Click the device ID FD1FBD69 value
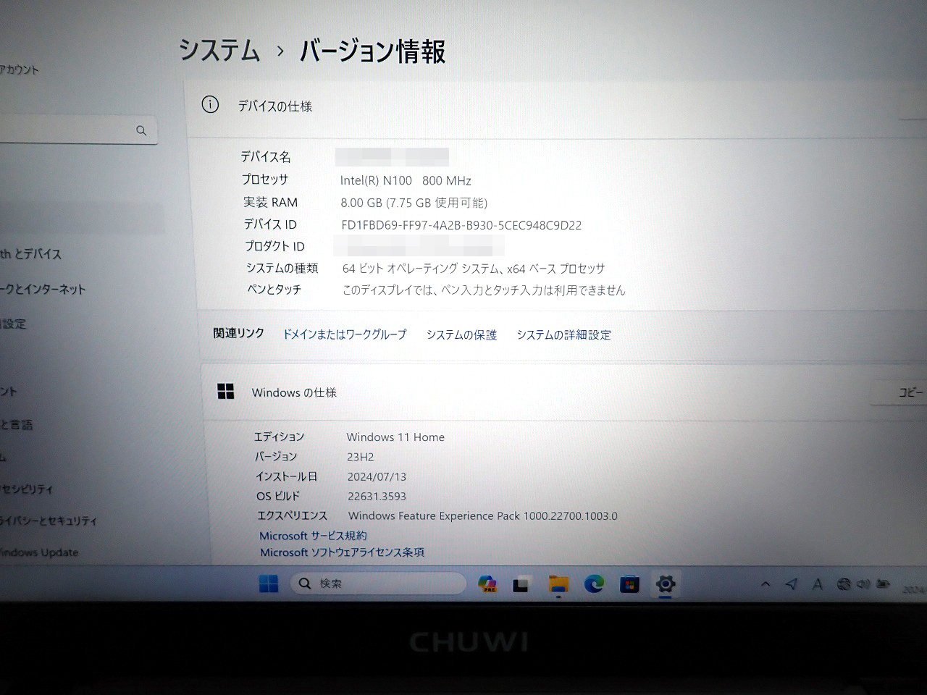 pos(461,225)
